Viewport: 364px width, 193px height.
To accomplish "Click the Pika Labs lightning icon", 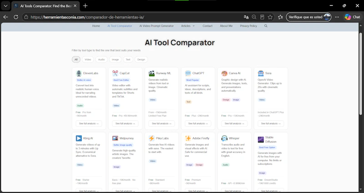I will tap(152, 139).
